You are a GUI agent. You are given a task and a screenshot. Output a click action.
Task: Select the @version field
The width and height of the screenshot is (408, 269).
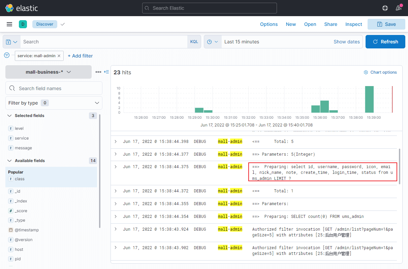(24, 240)
